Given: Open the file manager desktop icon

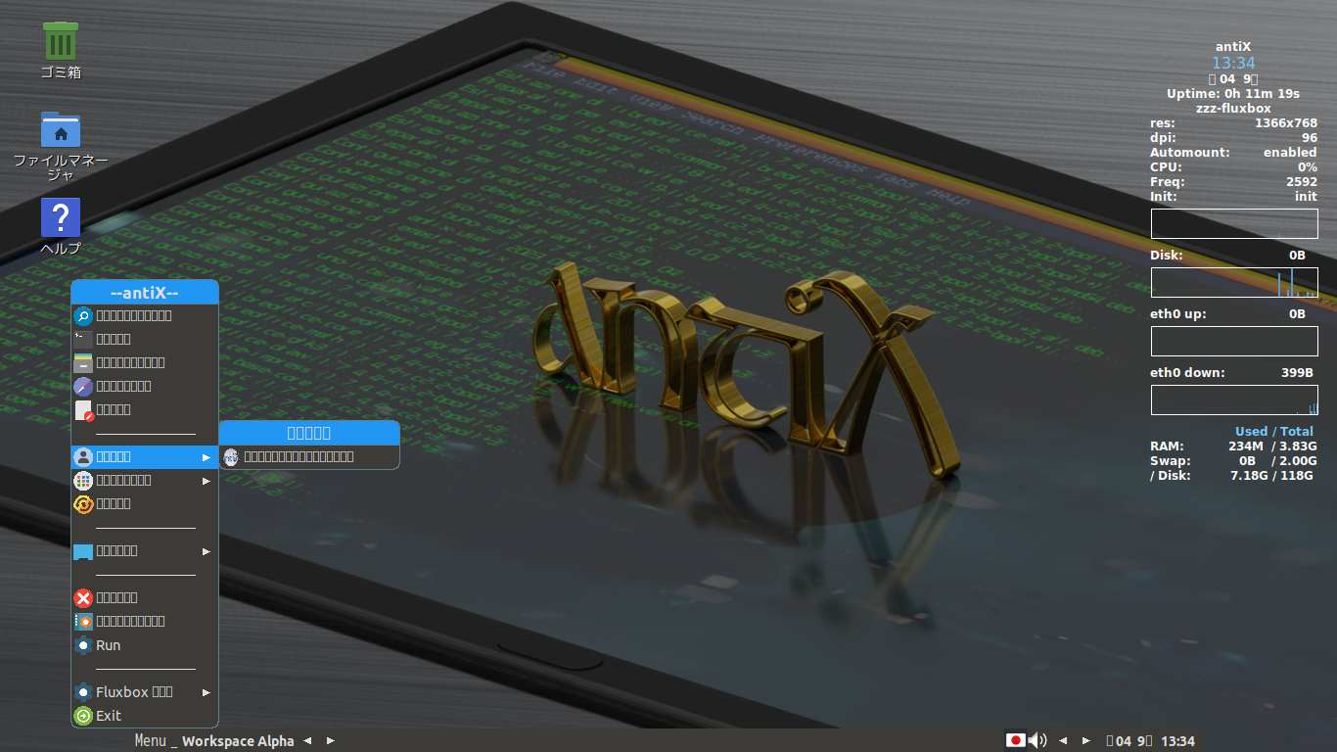Looking at the screenshot, I should [61, 129].
